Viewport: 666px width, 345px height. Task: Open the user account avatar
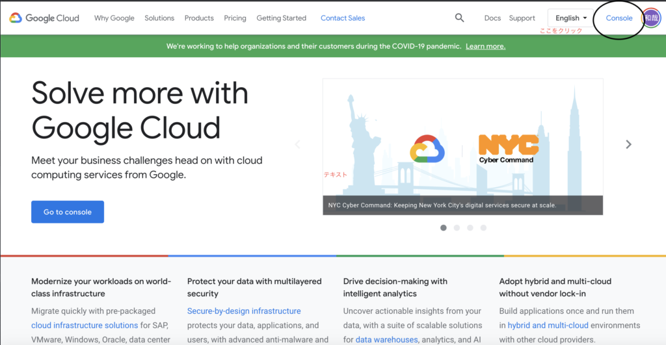[x=651, y=18]
